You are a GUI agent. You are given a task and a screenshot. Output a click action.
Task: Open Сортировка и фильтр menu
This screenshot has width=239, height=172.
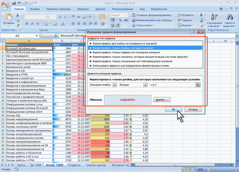point(214,20)
